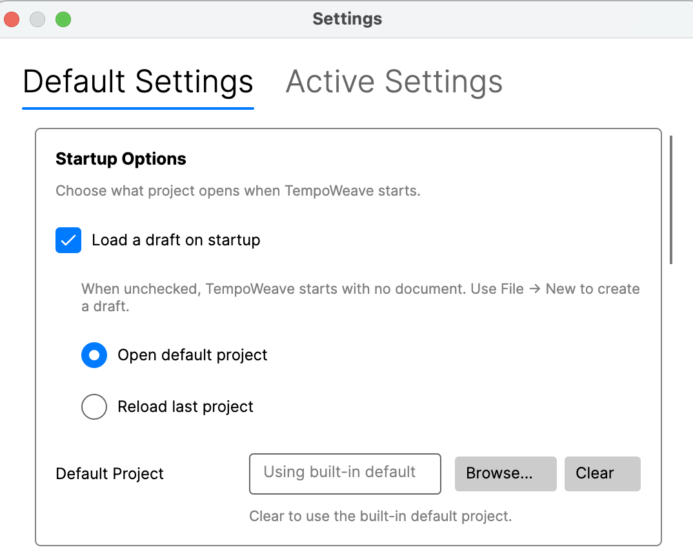
Task: Click the "Clear to use the built-in" hint
Action: tap(381, 516)
